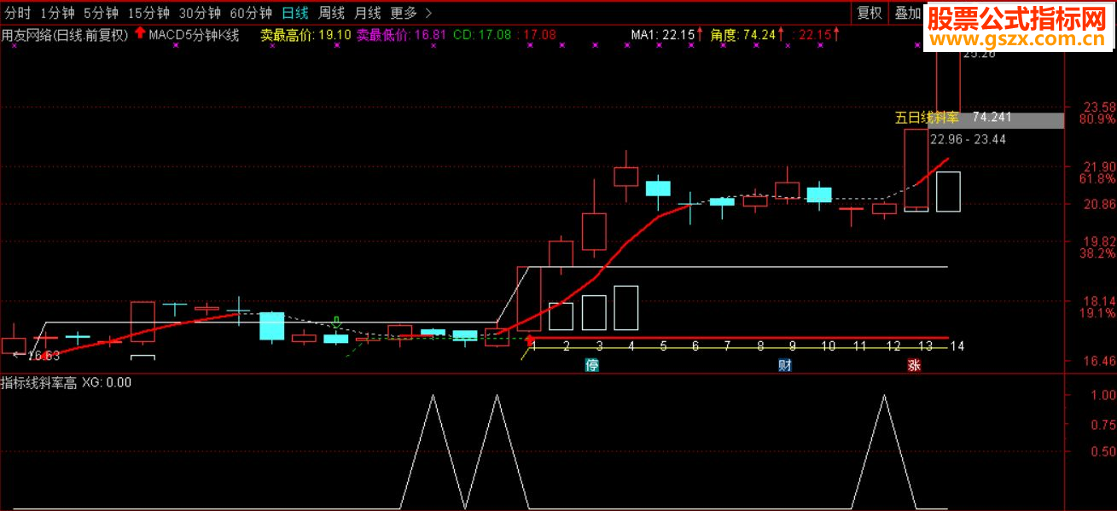This screenshot has width=1117, height=511.
Task: Click the 19.1% retracement level label
Action: [1097, 313]
